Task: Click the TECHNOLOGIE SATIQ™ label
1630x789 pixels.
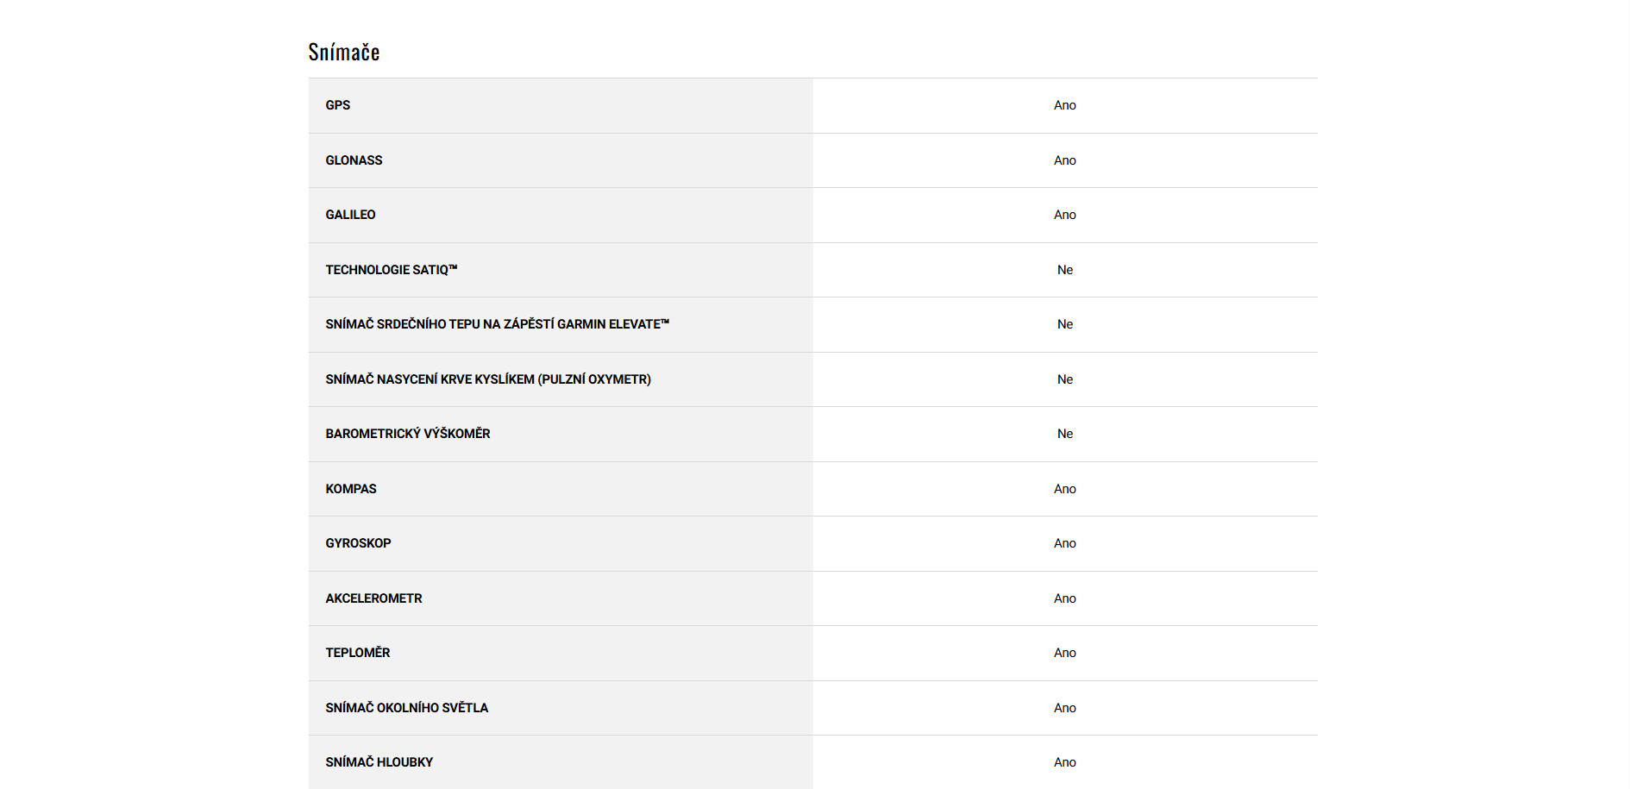Action: (392, 270)
